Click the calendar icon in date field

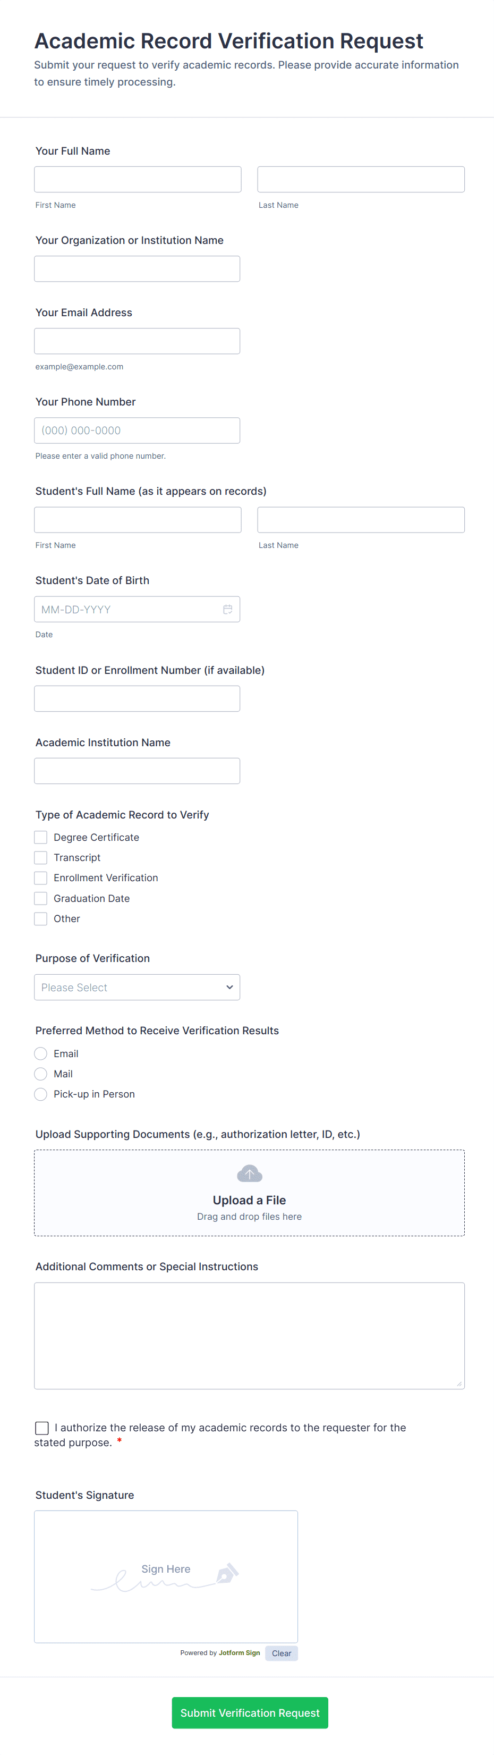click(x=227, y=609)
